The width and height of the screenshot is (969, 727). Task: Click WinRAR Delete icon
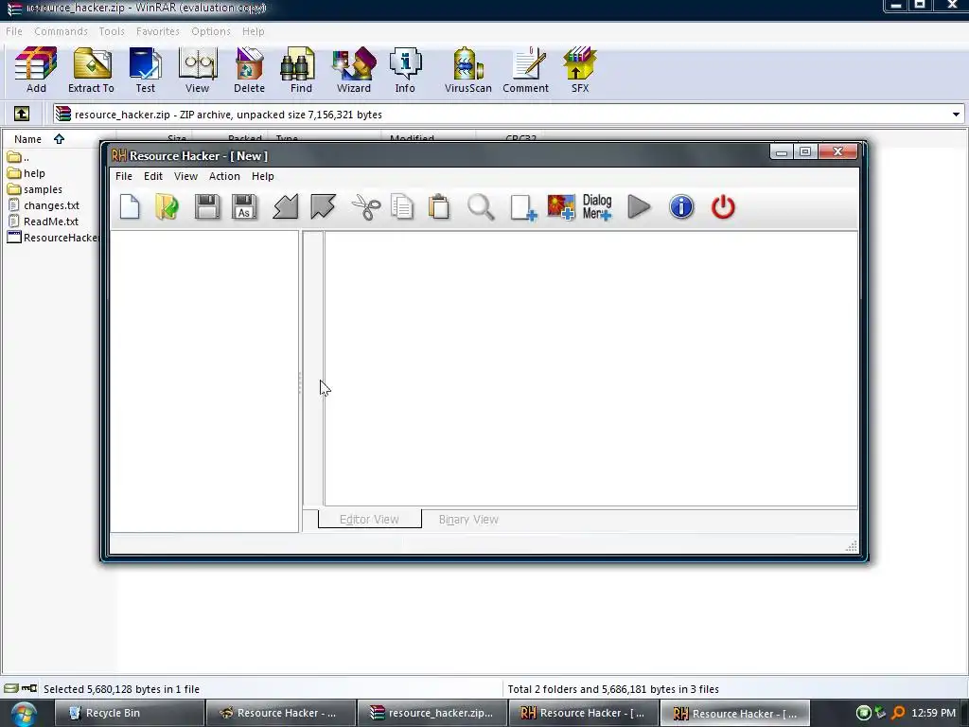click(x=249, y=70)
